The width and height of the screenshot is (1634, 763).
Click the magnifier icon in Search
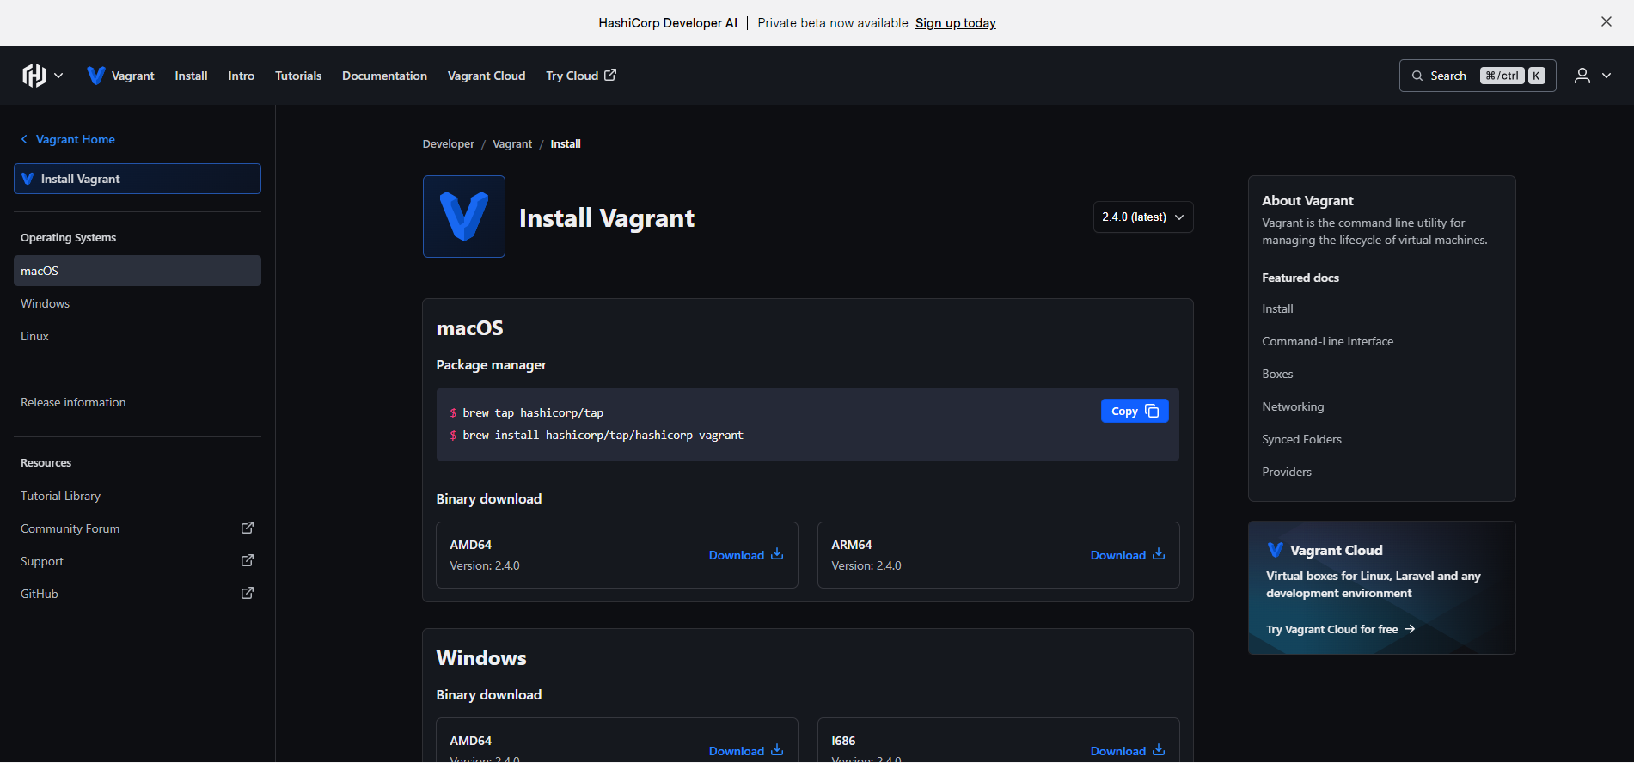tap(1417, 76)
